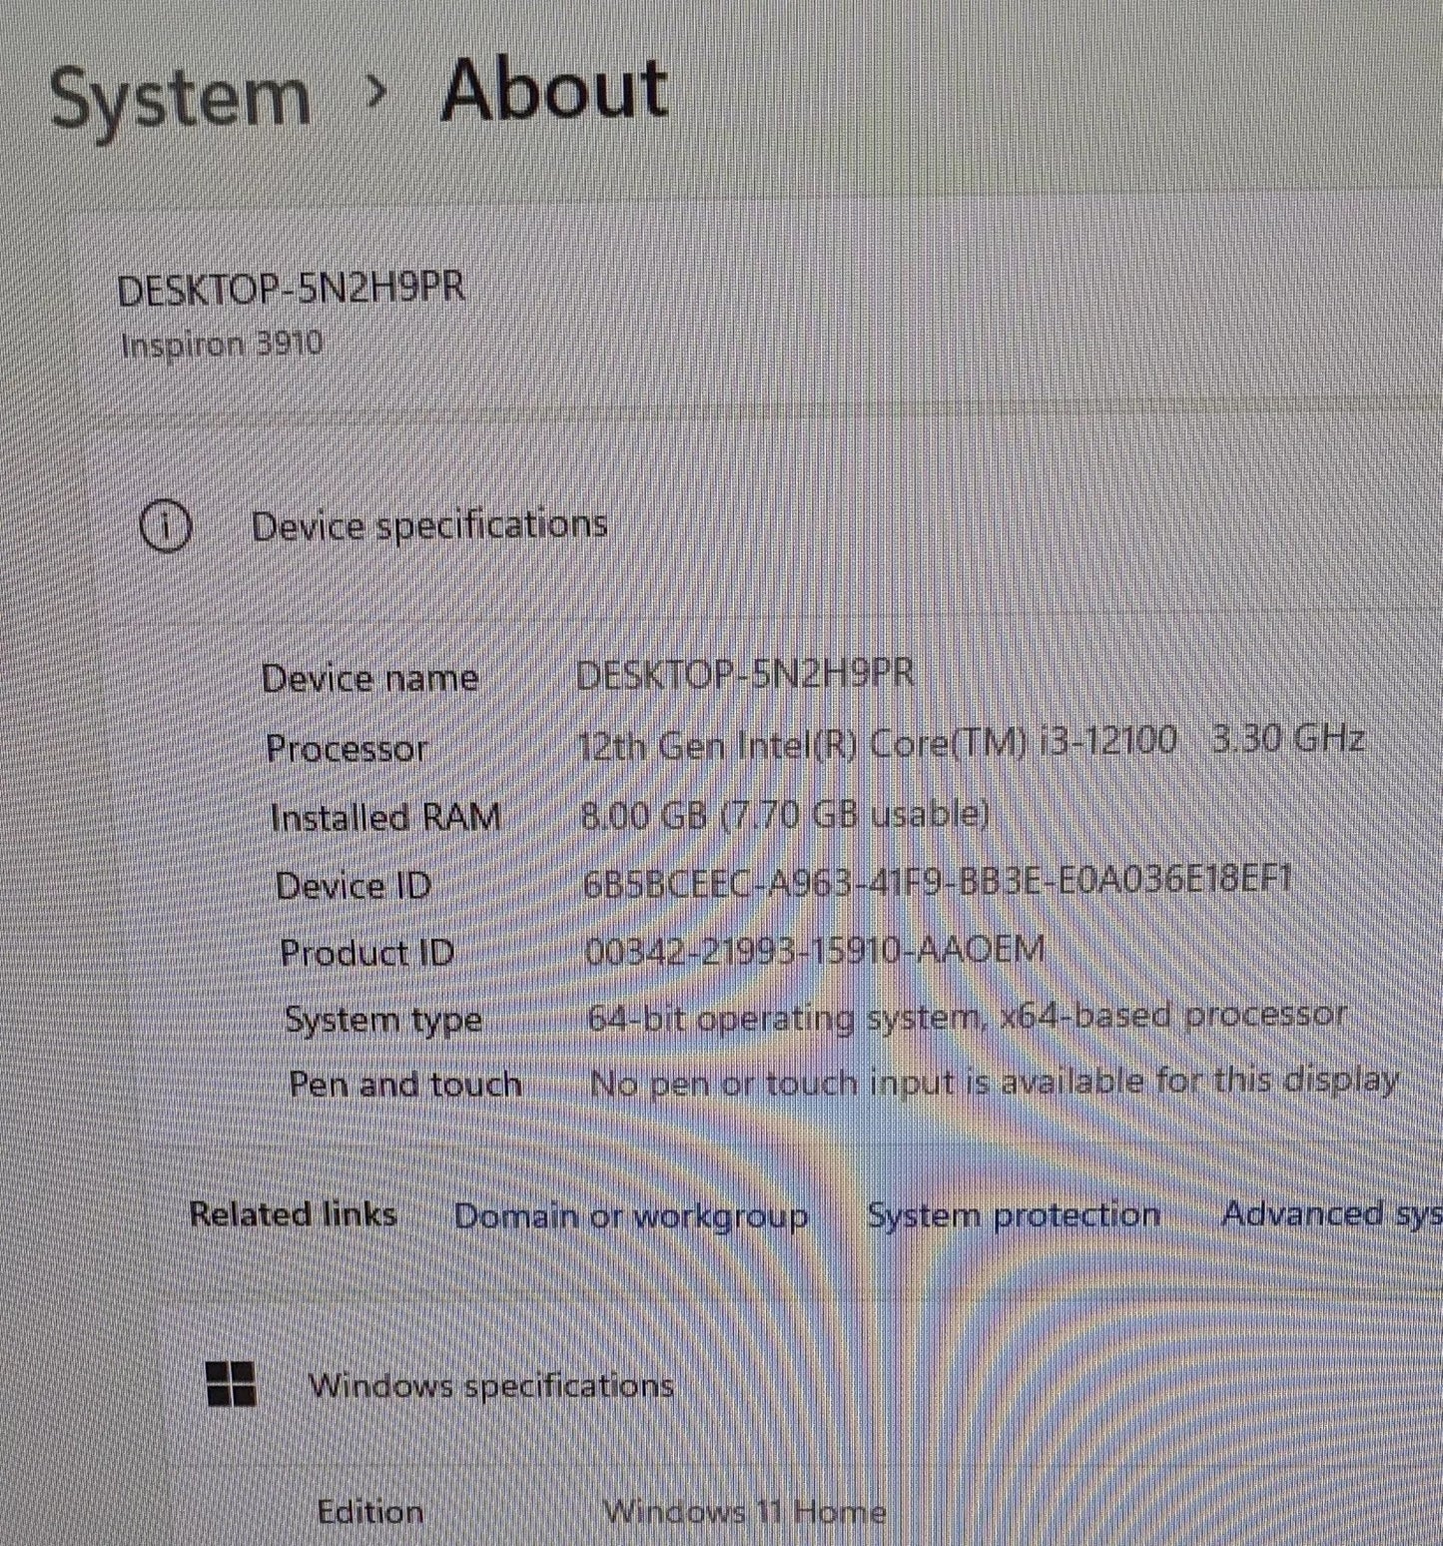Image resolution: width=1443 pixels, height=1546 pixels.
Task: Select Device ID value 6B5BCEEC-A963-41F9
Action: [938, 880]
